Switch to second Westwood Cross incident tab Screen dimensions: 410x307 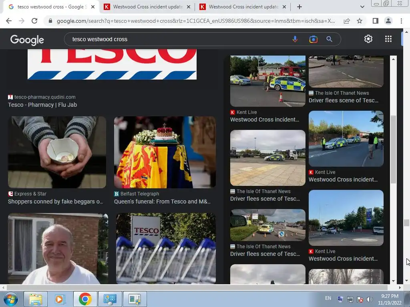tap(147, 7)
